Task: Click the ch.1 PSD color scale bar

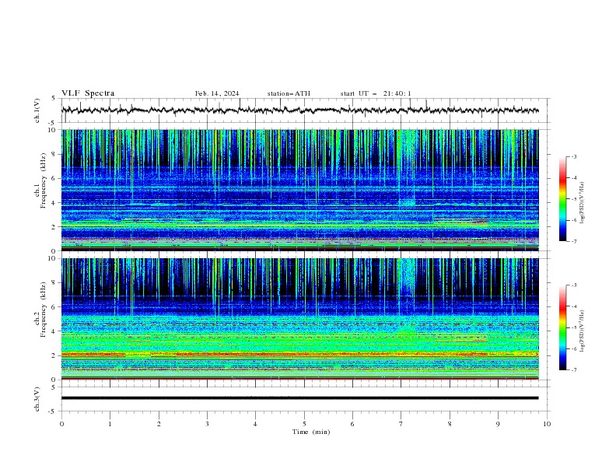Action: click(562, 199)
